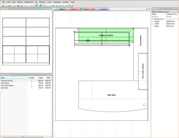The image size is (179, 138).
Task: Click the blue Information icon
Action: click(x=51, y=5)
